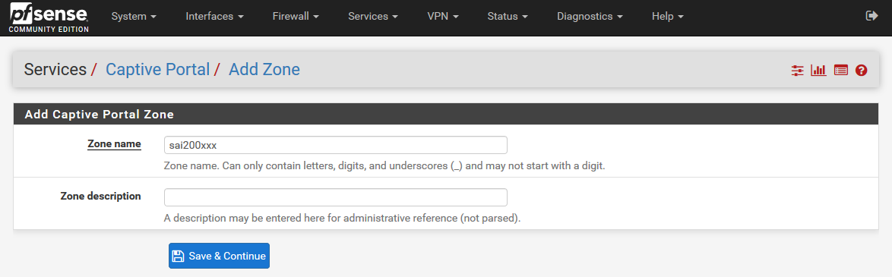Open the Diagnostics menu

590,17
